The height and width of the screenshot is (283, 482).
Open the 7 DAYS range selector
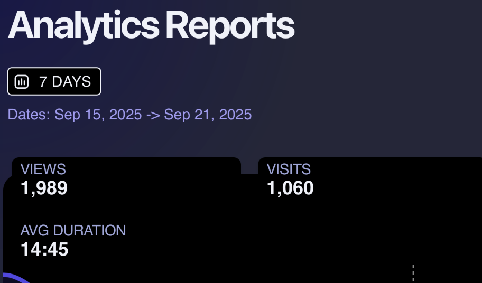[x=54, y=82]
